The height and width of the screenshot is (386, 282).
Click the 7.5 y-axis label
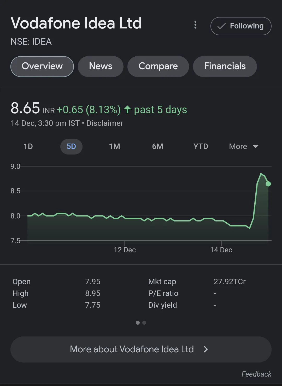click(15, 241)
